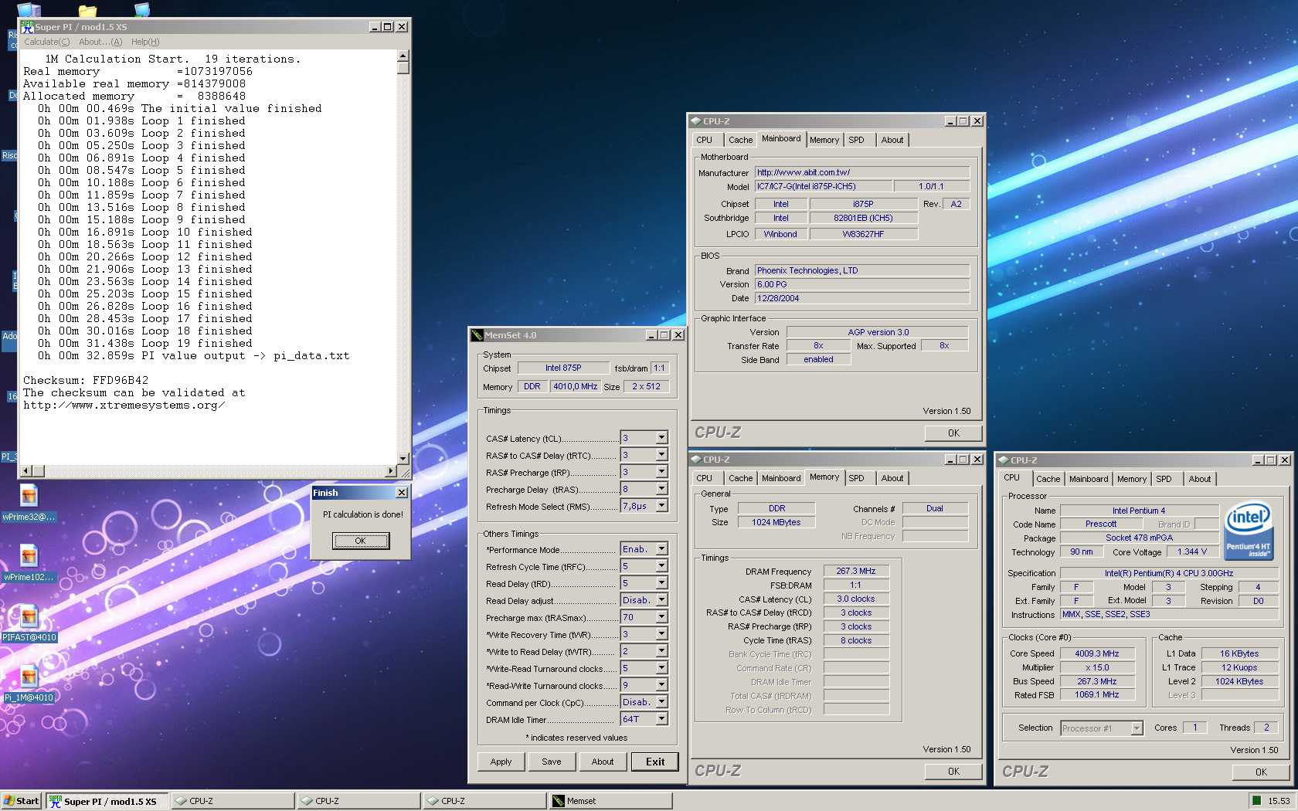The image size is (1298, 811).
Task: Click About button in MemSet
Action: click(603, 762)
